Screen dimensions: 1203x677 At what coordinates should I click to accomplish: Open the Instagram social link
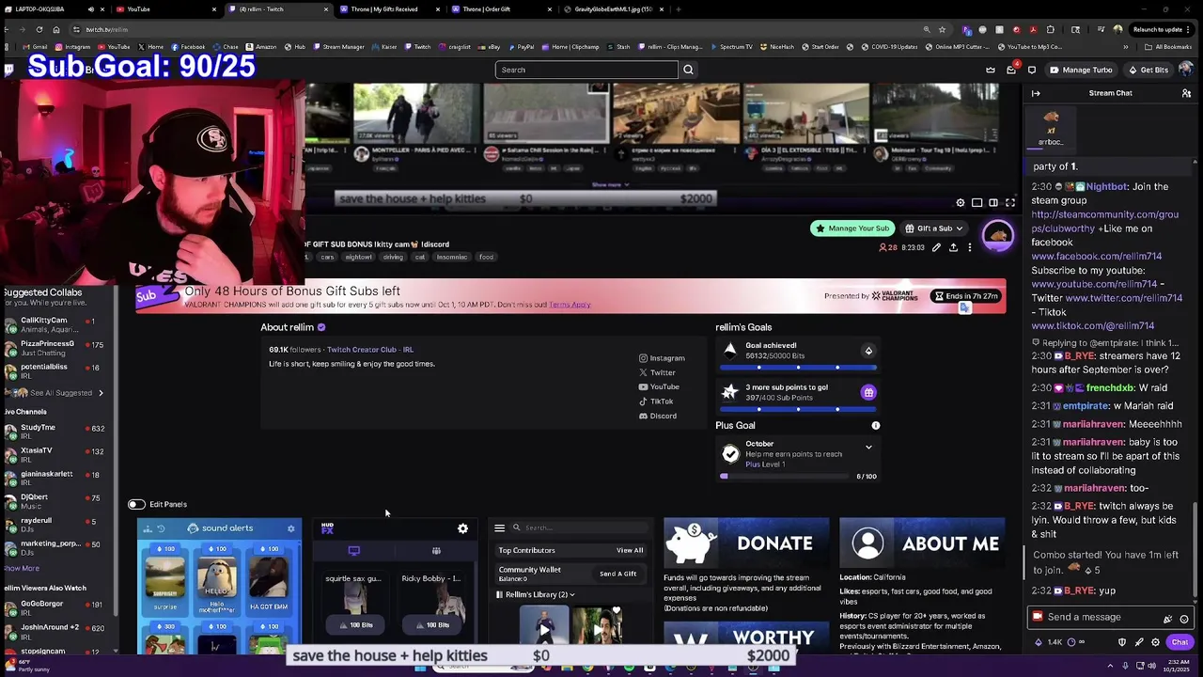pos(662,358)
